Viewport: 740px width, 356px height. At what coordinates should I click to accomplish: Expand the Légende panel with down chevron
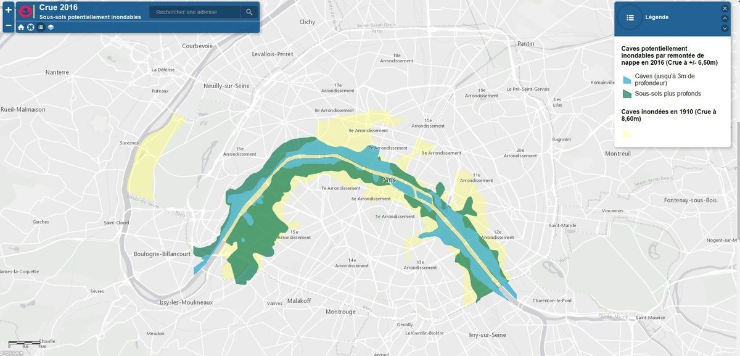point(725,28)
